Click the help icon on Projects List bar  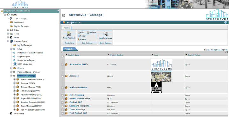pyautogui.click(x=226, y=22)
